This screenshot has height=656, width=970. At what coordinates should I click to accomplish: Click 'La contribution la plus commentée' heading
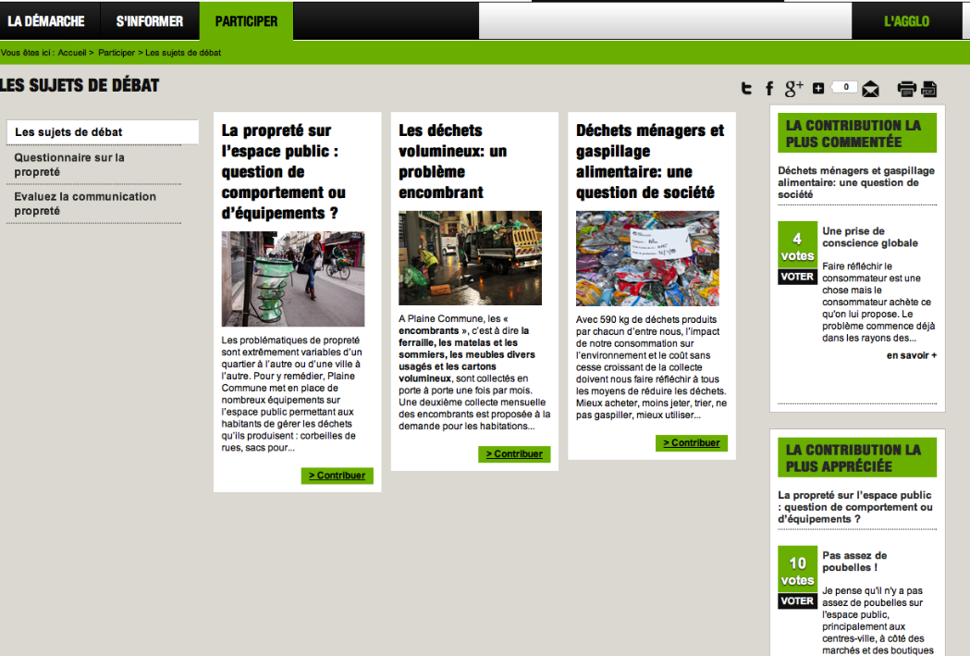coord(857,133)
